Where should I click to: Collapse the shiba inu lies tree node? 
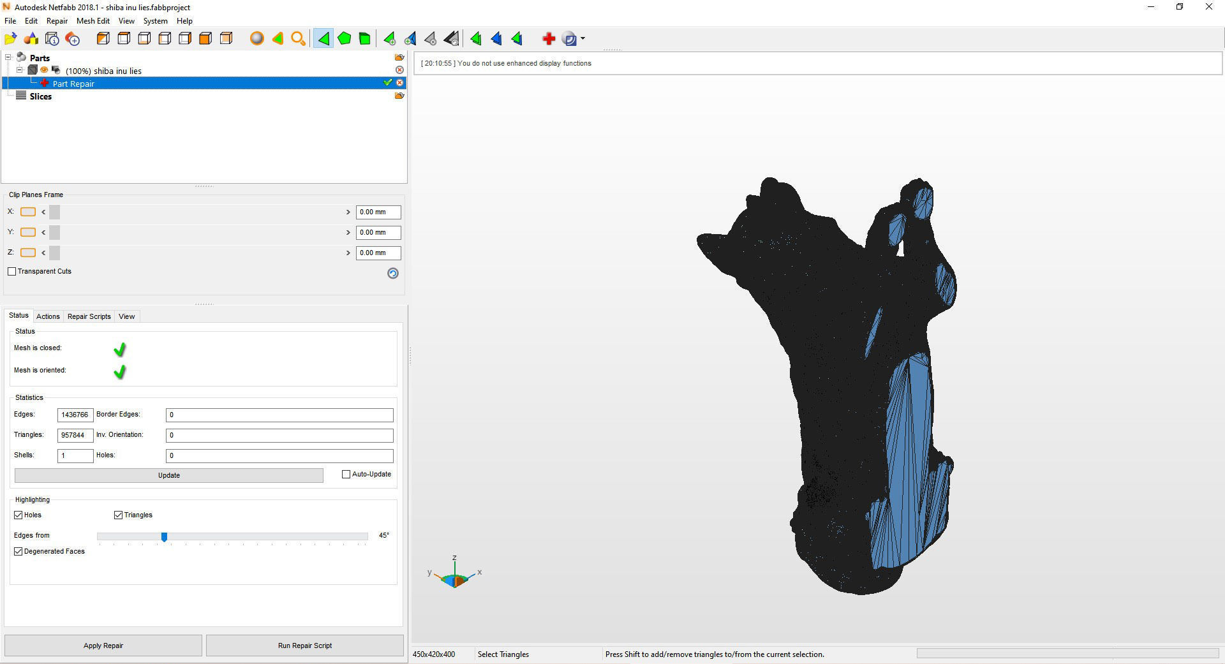pos(20,70)
